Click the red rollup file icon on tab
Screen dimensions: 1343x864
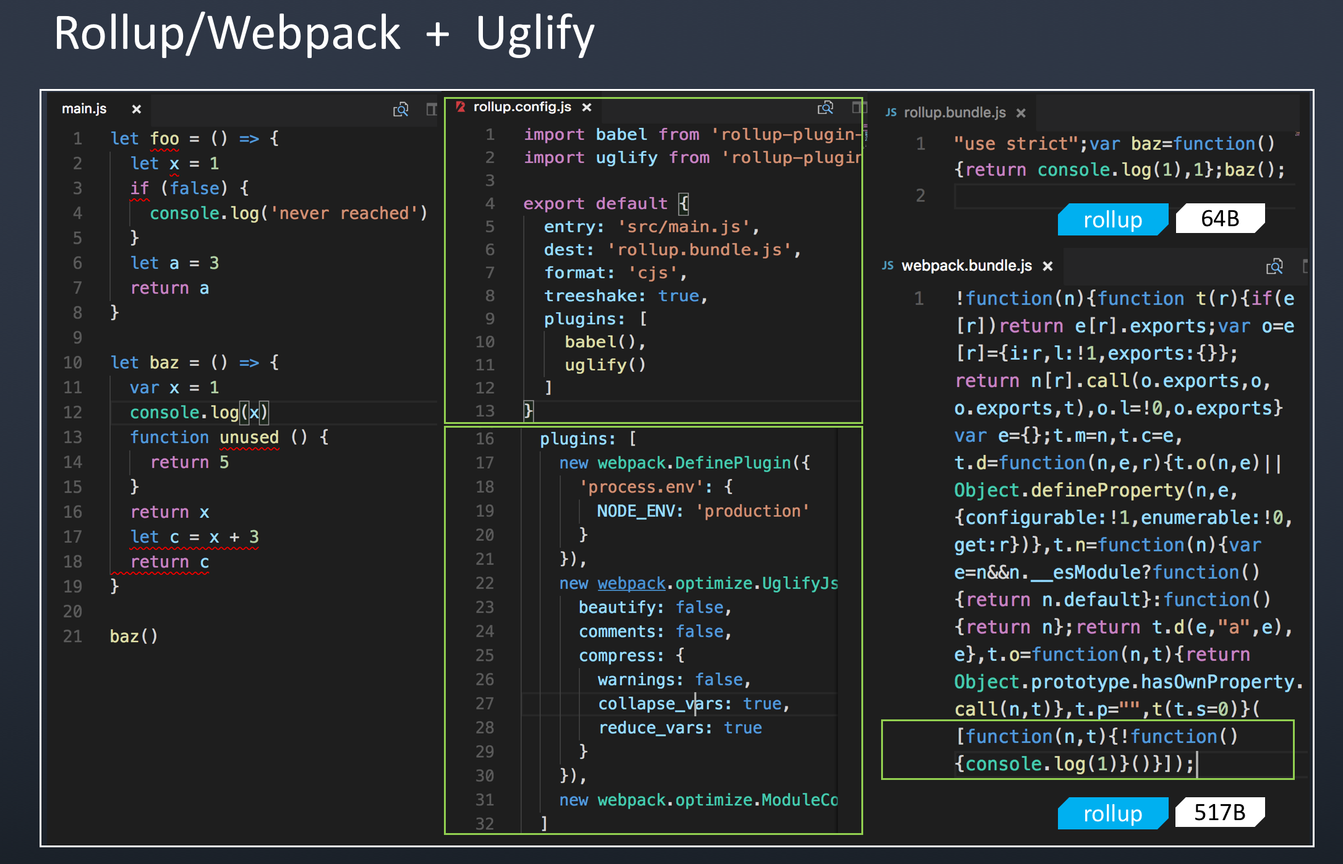click(x=460, y=107)
